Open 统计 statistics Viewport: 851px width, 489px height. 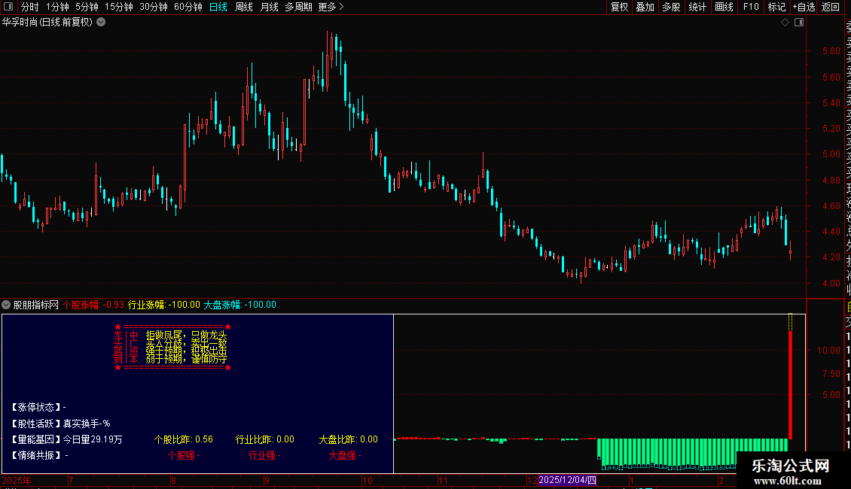(697, 7)
